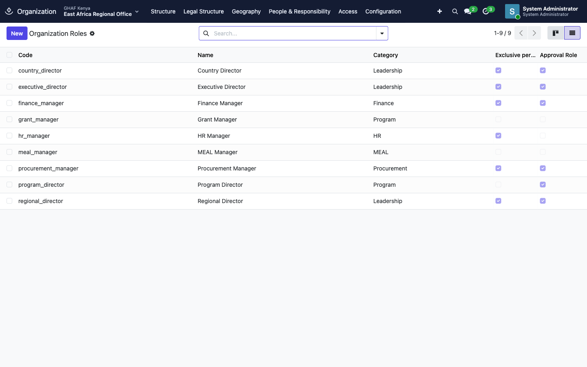Open the East Africa Regional Office switcher

101,11
